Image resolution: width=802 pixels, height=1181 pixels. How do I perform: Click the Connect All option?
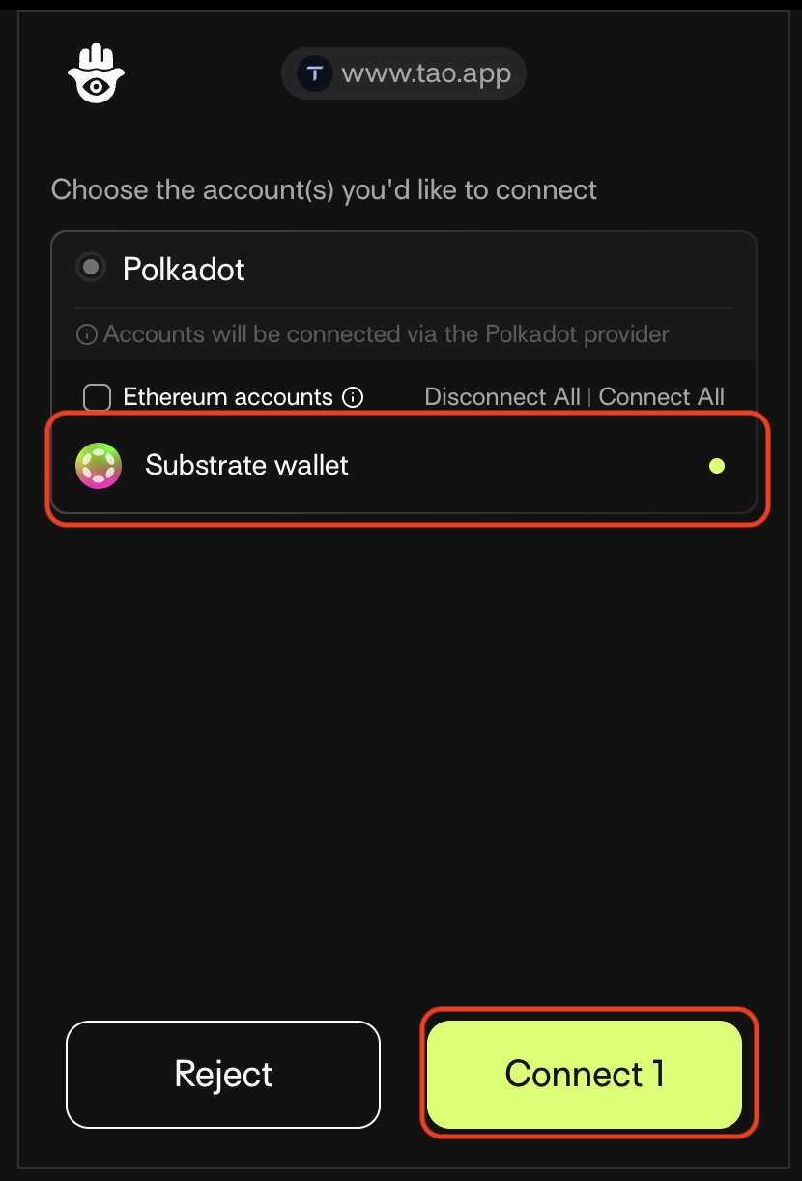click(661, 396)
